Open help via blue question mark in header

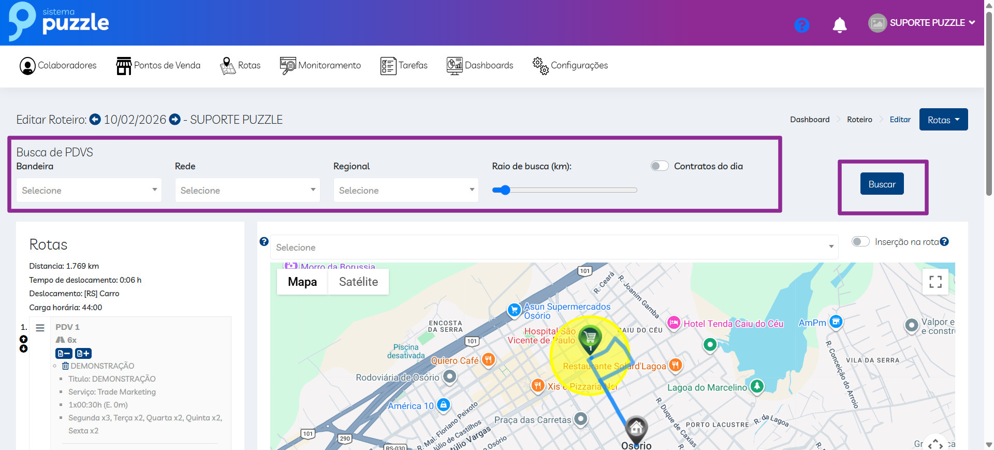pos(801,25)
